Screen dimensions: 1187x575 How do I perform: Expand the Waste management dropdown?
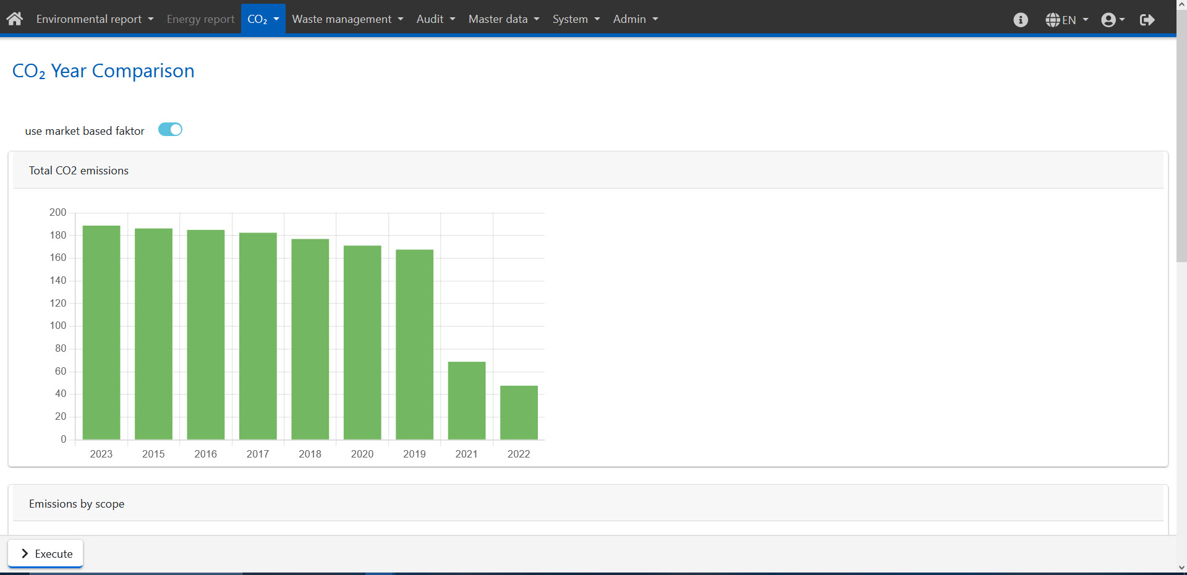347,19
